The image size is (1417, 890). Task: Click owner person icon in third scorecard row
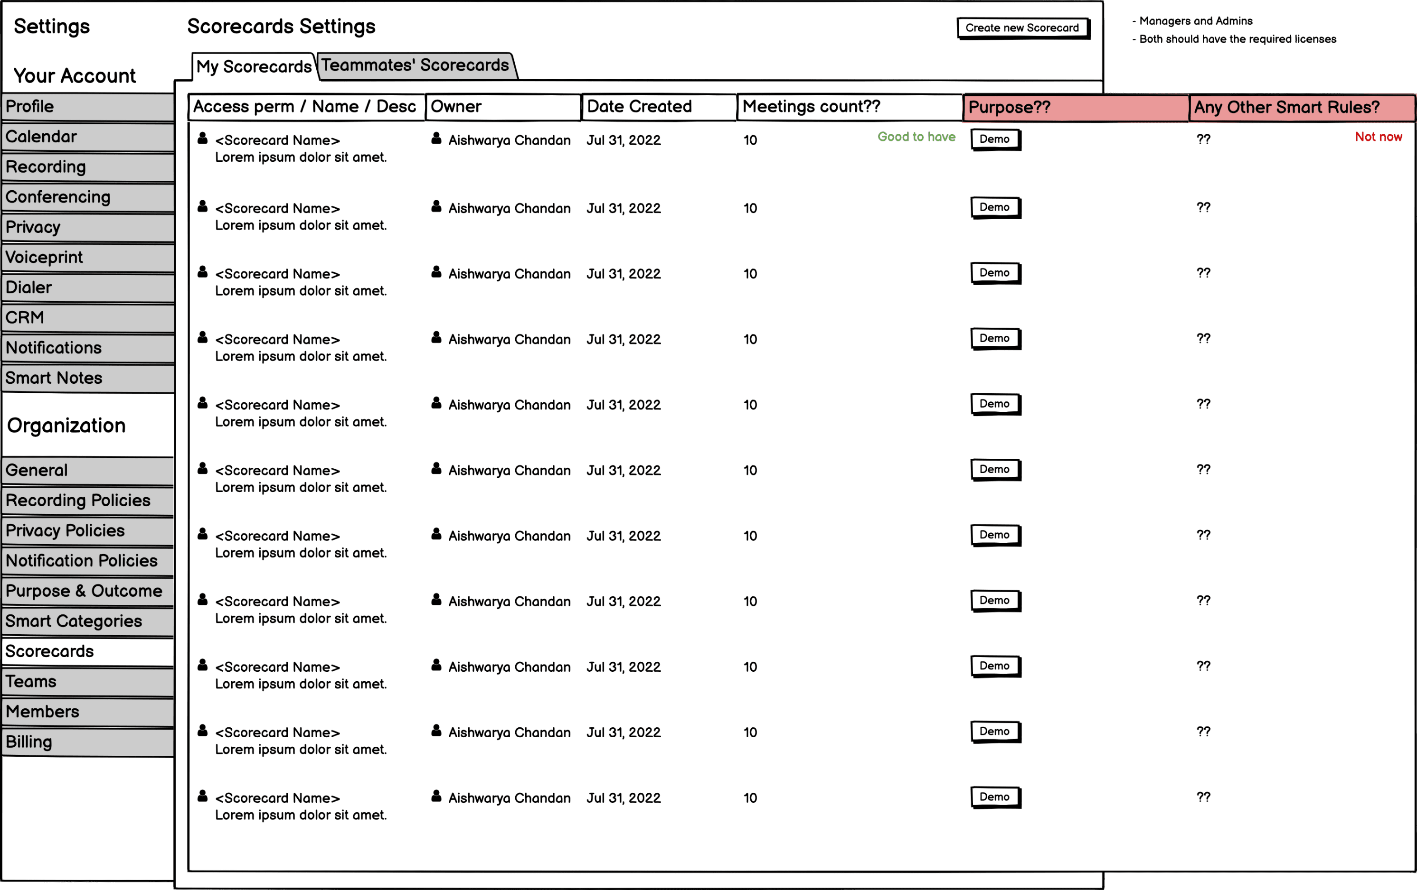[x=436, y=271]
